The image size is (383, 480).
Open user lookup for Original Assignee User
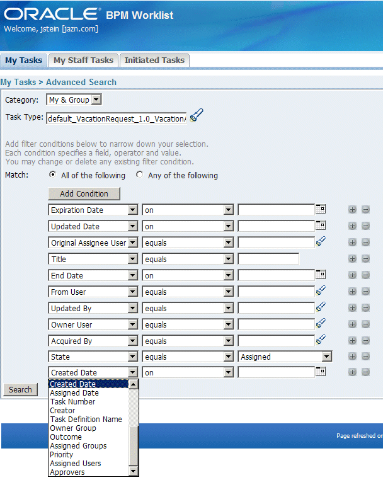tap(321, 241)
